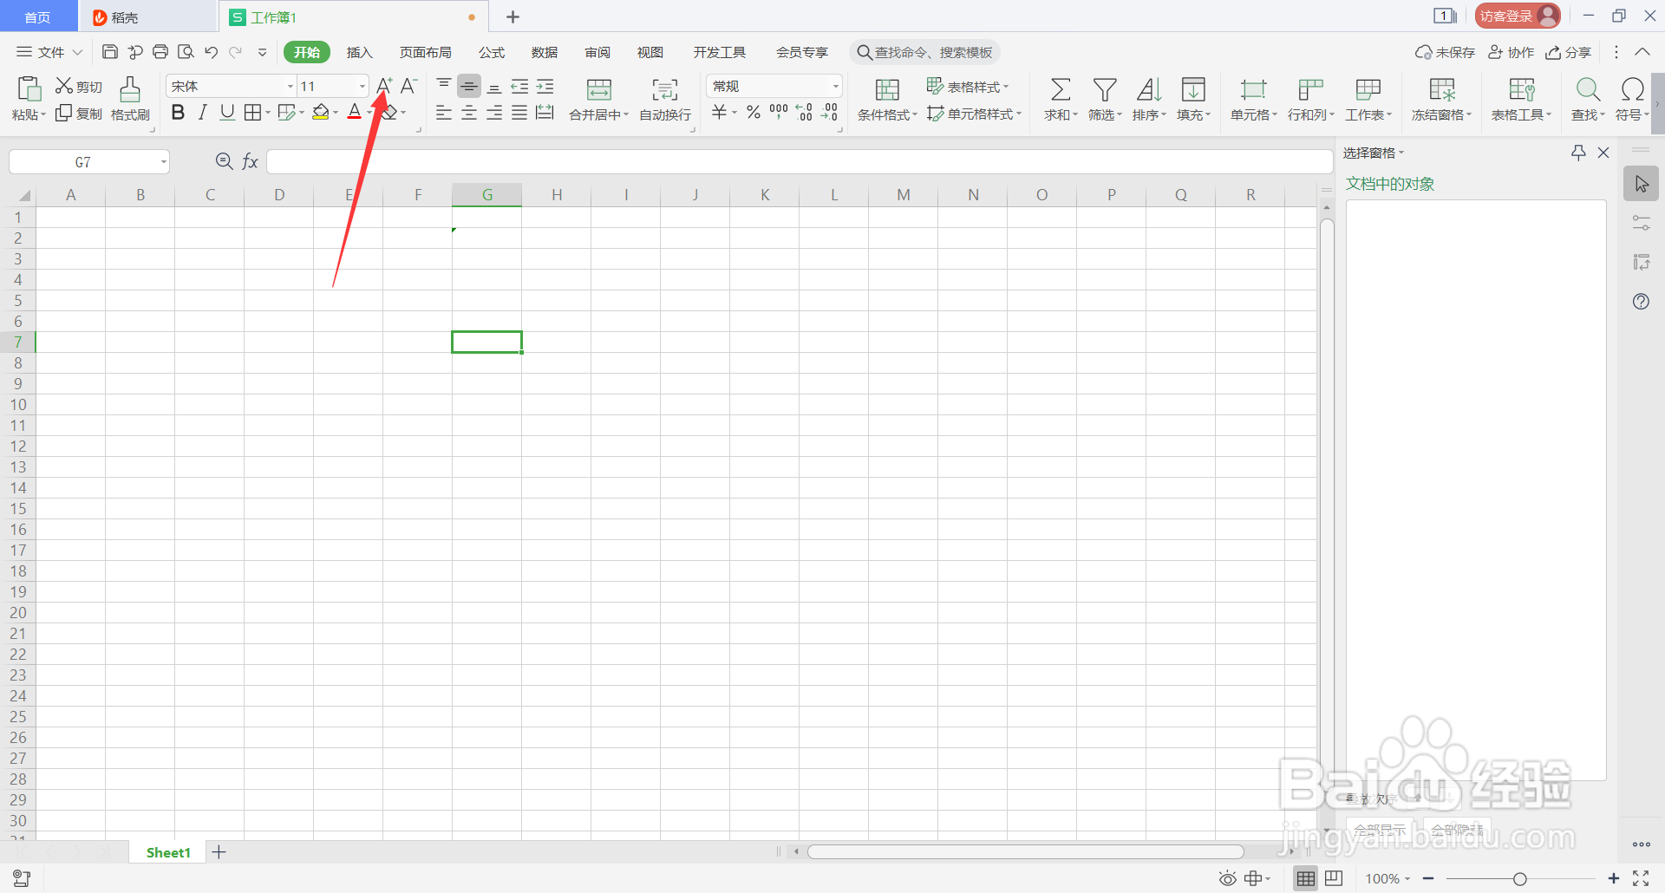
Task: Increase font size with A+ icon
Action: point(384,86)
